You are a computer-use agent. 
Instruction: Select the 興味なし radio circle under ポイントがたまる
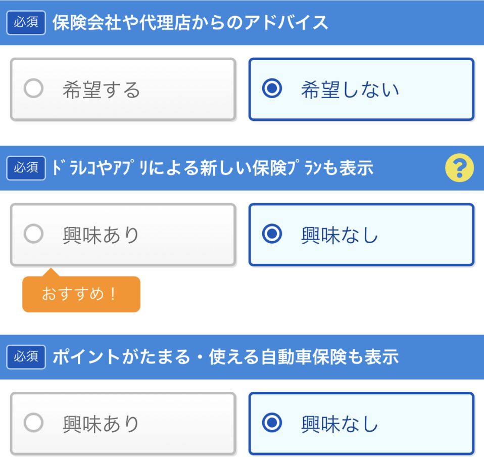point(272,423)
